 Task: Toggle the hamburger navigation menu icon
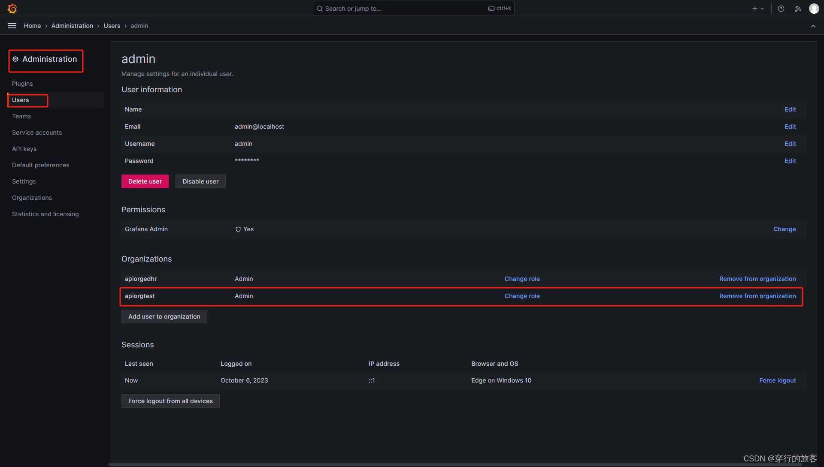pyautogui.click(x=12, y=25)
